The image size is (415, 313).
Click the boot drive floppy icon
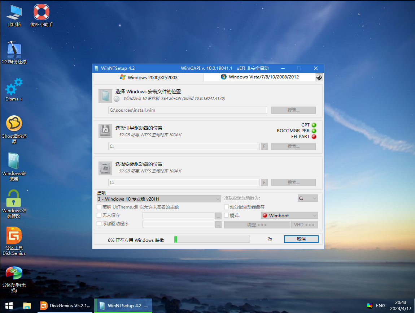(x=105, y=131)
